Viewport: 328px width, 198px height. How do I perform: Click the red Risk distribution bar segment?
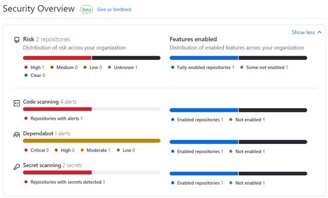pyautogui.click(x=57, y=58)
